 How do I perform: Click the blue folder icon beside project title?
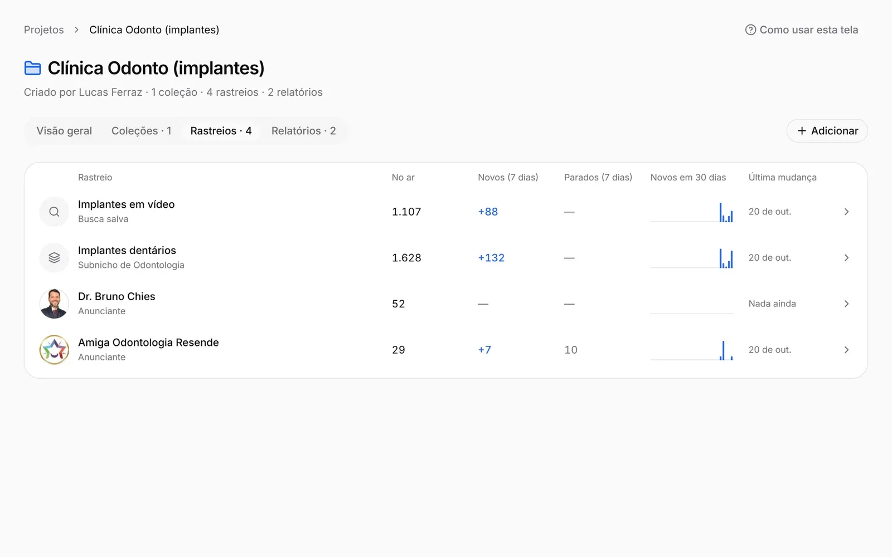(x=33, y=68)
